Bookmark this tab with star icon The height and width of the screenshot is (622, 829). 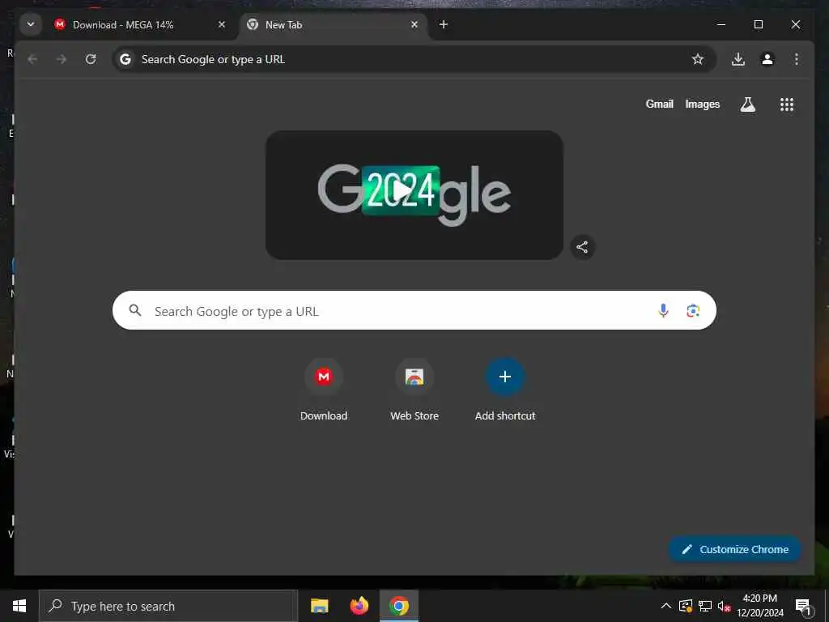[698, 59]
